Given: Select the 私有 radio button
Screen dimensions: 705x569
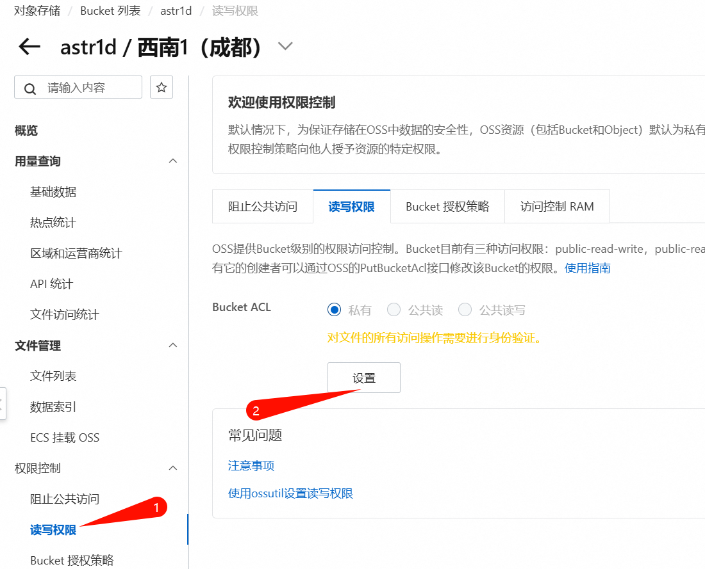Looking at the screenshot, I should click(334, 310).
